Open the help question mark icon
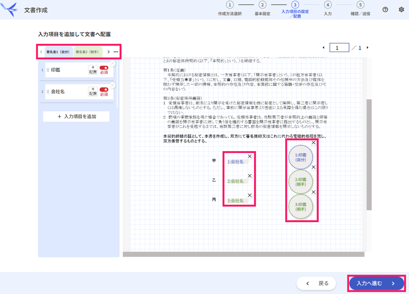 (385, 10)
